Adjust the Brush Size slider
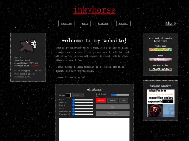Screen dimensions: 189x141 120,95
